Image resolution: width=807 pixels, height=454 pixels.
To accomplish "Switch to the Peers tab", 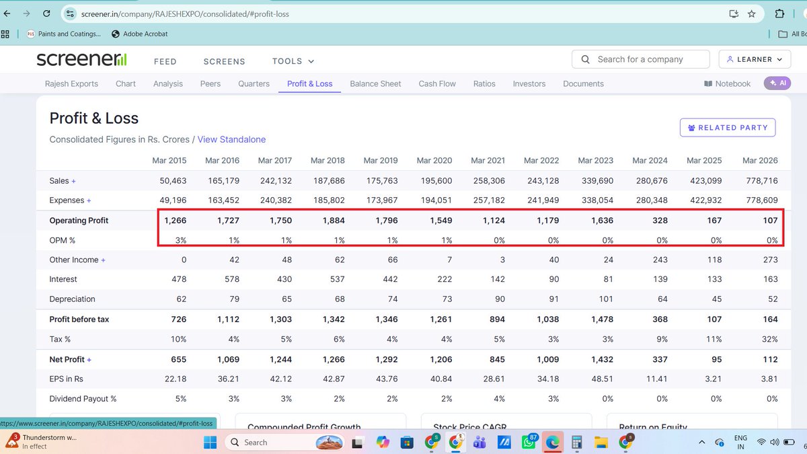I will [x=210, y=84].
